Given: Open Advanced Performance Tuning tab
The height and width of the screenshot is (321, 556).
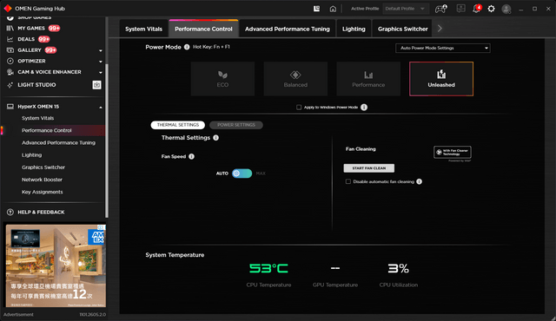Looking at the screenshot, I should coord(288,29).
